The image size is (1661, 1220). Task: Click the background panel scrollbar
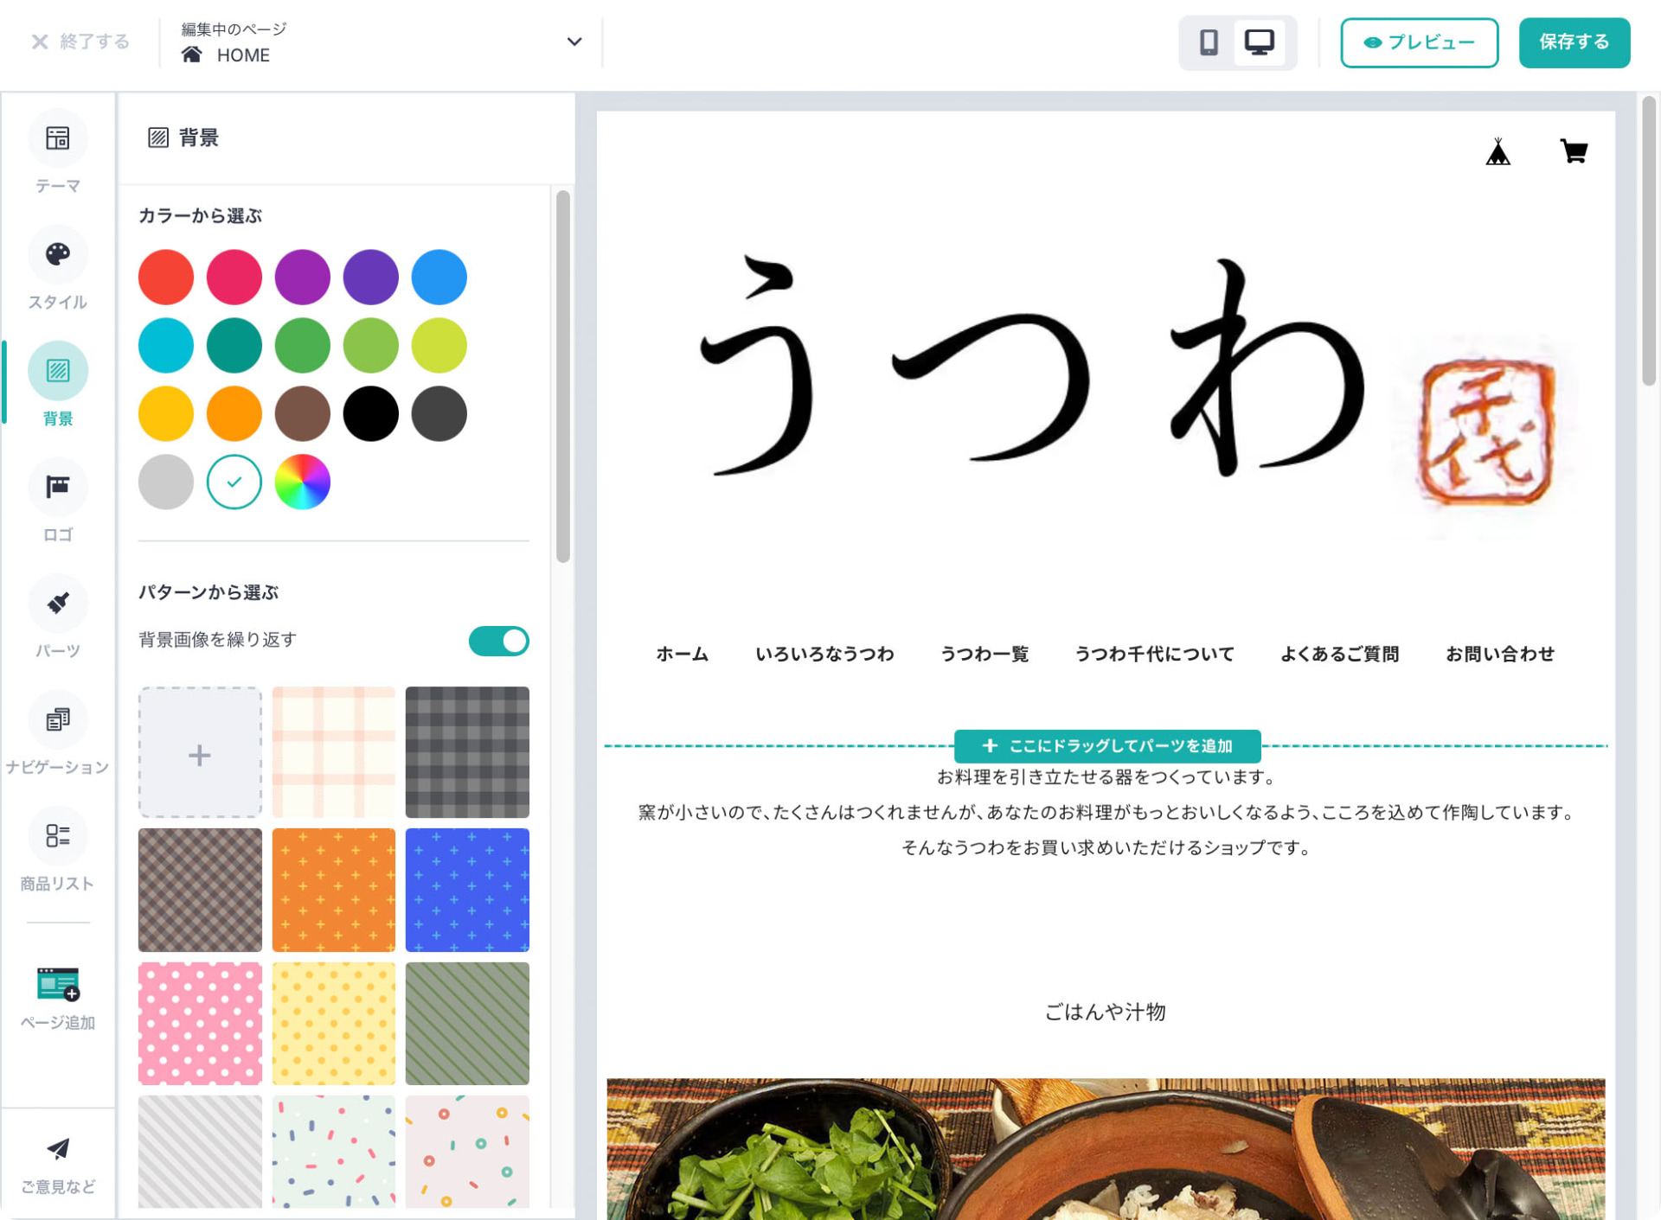tap(563, 377)
